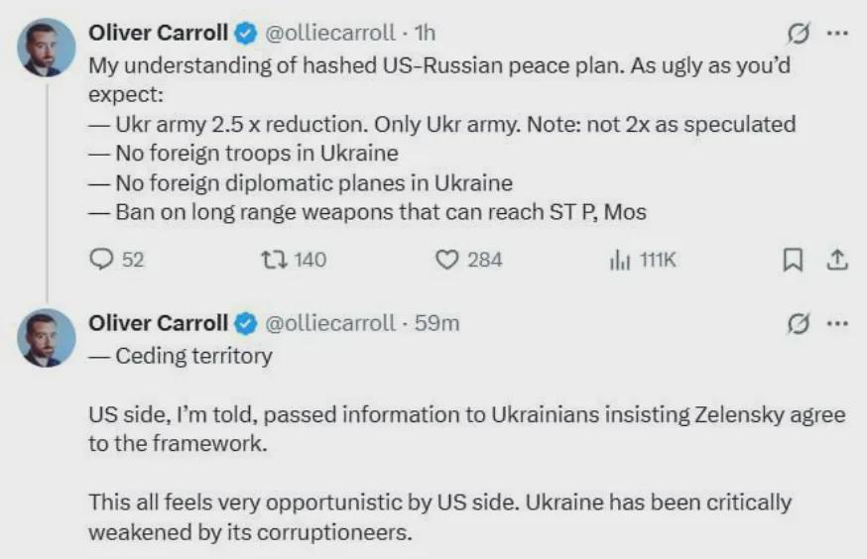Open Oliver Carroll's avatar on first tweet
This screenshot has width=867, height=559.
click(46, 48)
